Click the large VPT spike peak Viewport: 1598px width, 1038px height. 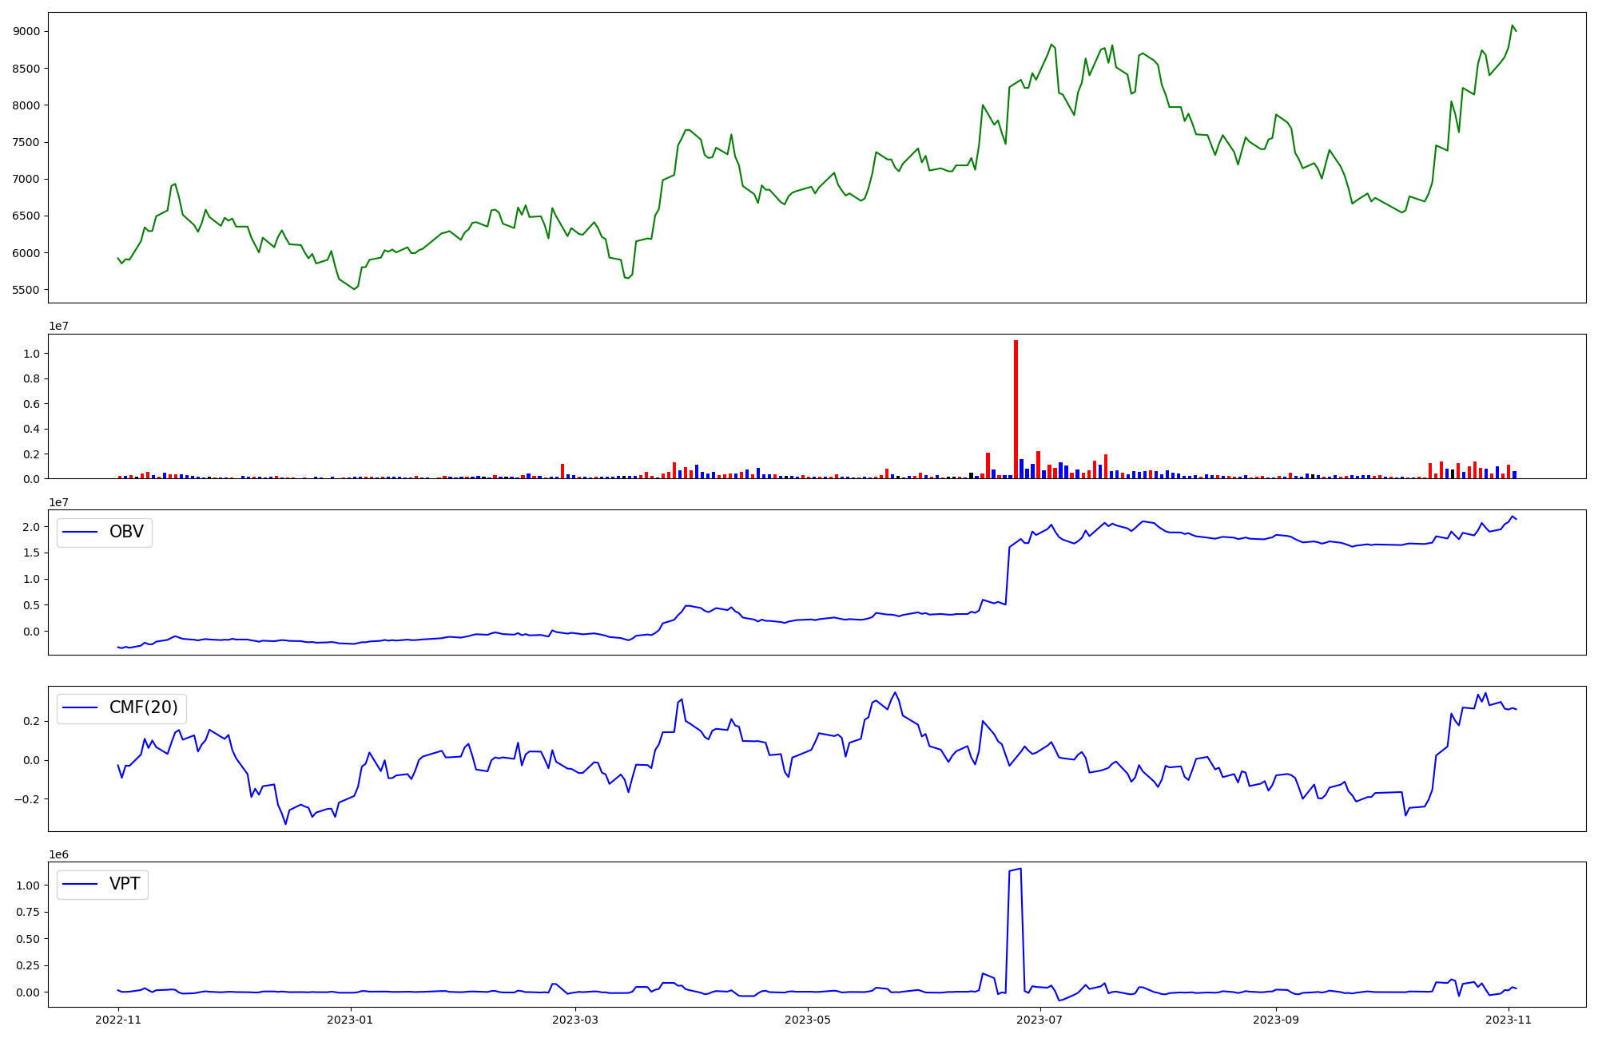pos(1020,869)
